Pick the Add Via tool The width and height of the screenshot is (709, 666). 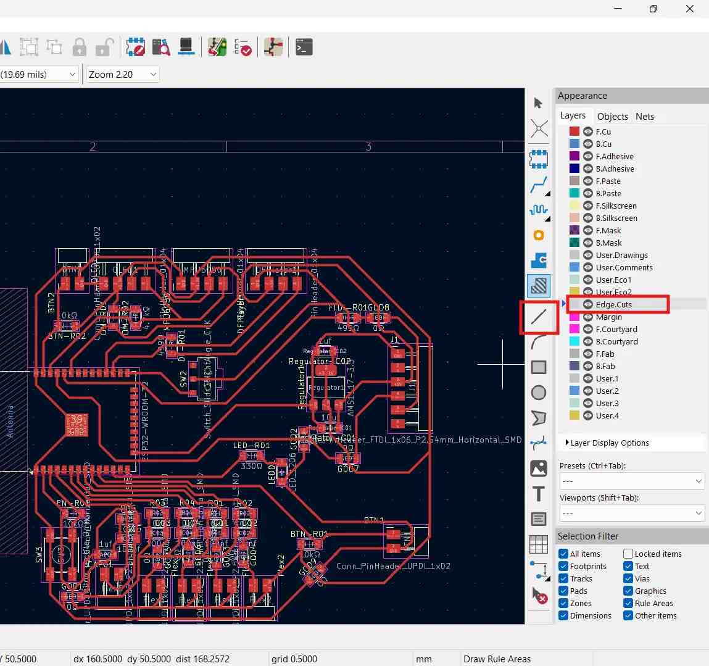(539, 235)
